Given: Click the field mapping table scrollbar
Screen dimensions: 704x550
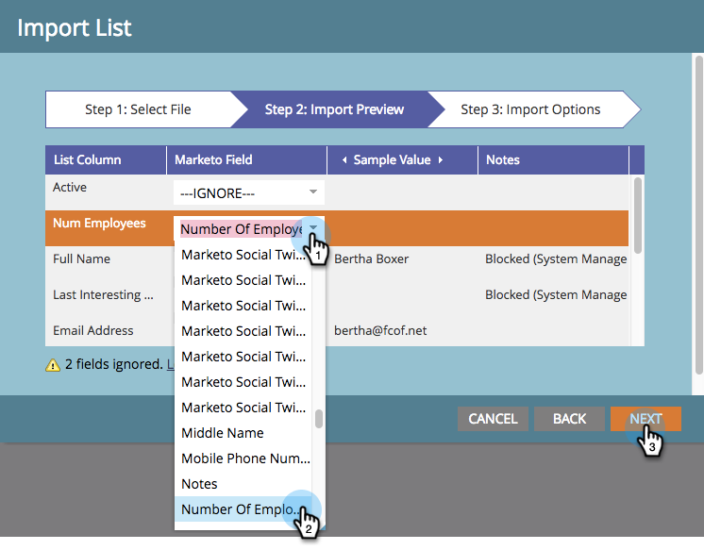Looking at the screenshot, I should pos(638,215).
